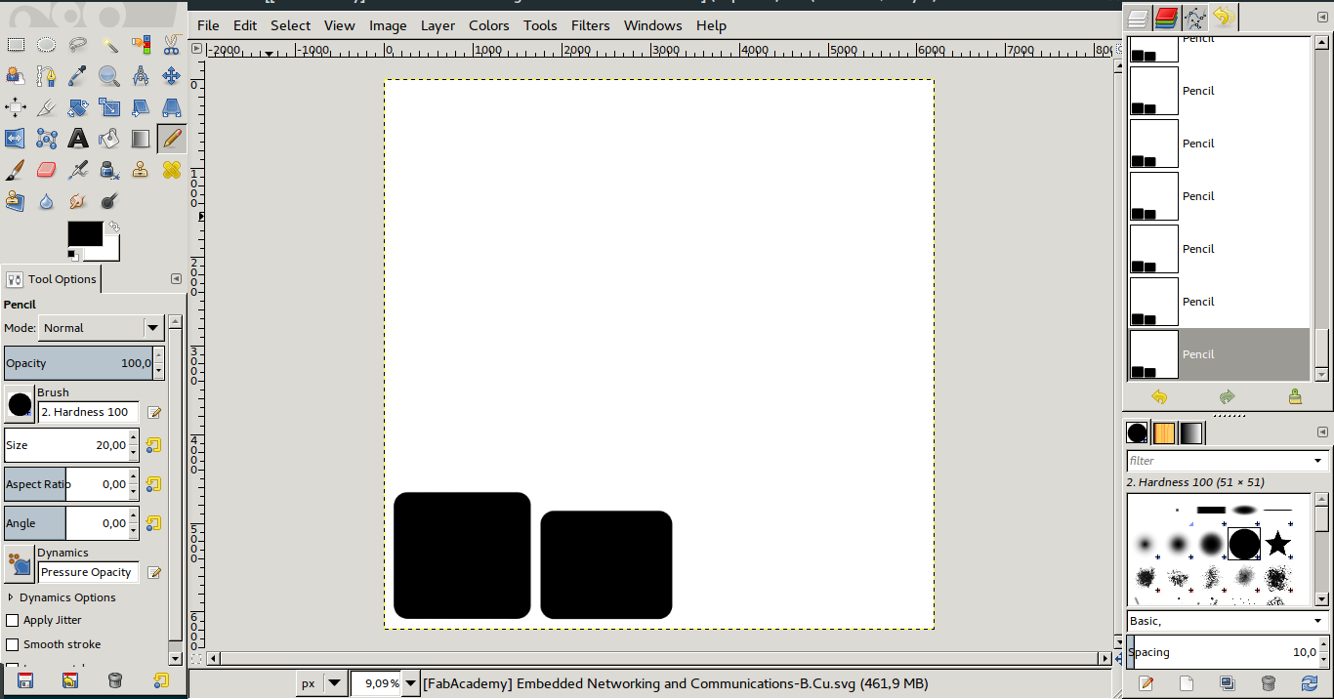Screen dimensions: 1334x699
Task: Select the Shear tool
Action: pyautogui.click(x=141, y=107)
